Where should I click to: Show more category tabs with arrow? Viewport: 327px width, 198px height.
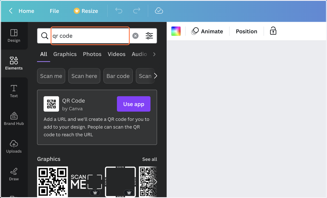click(154, 54)
